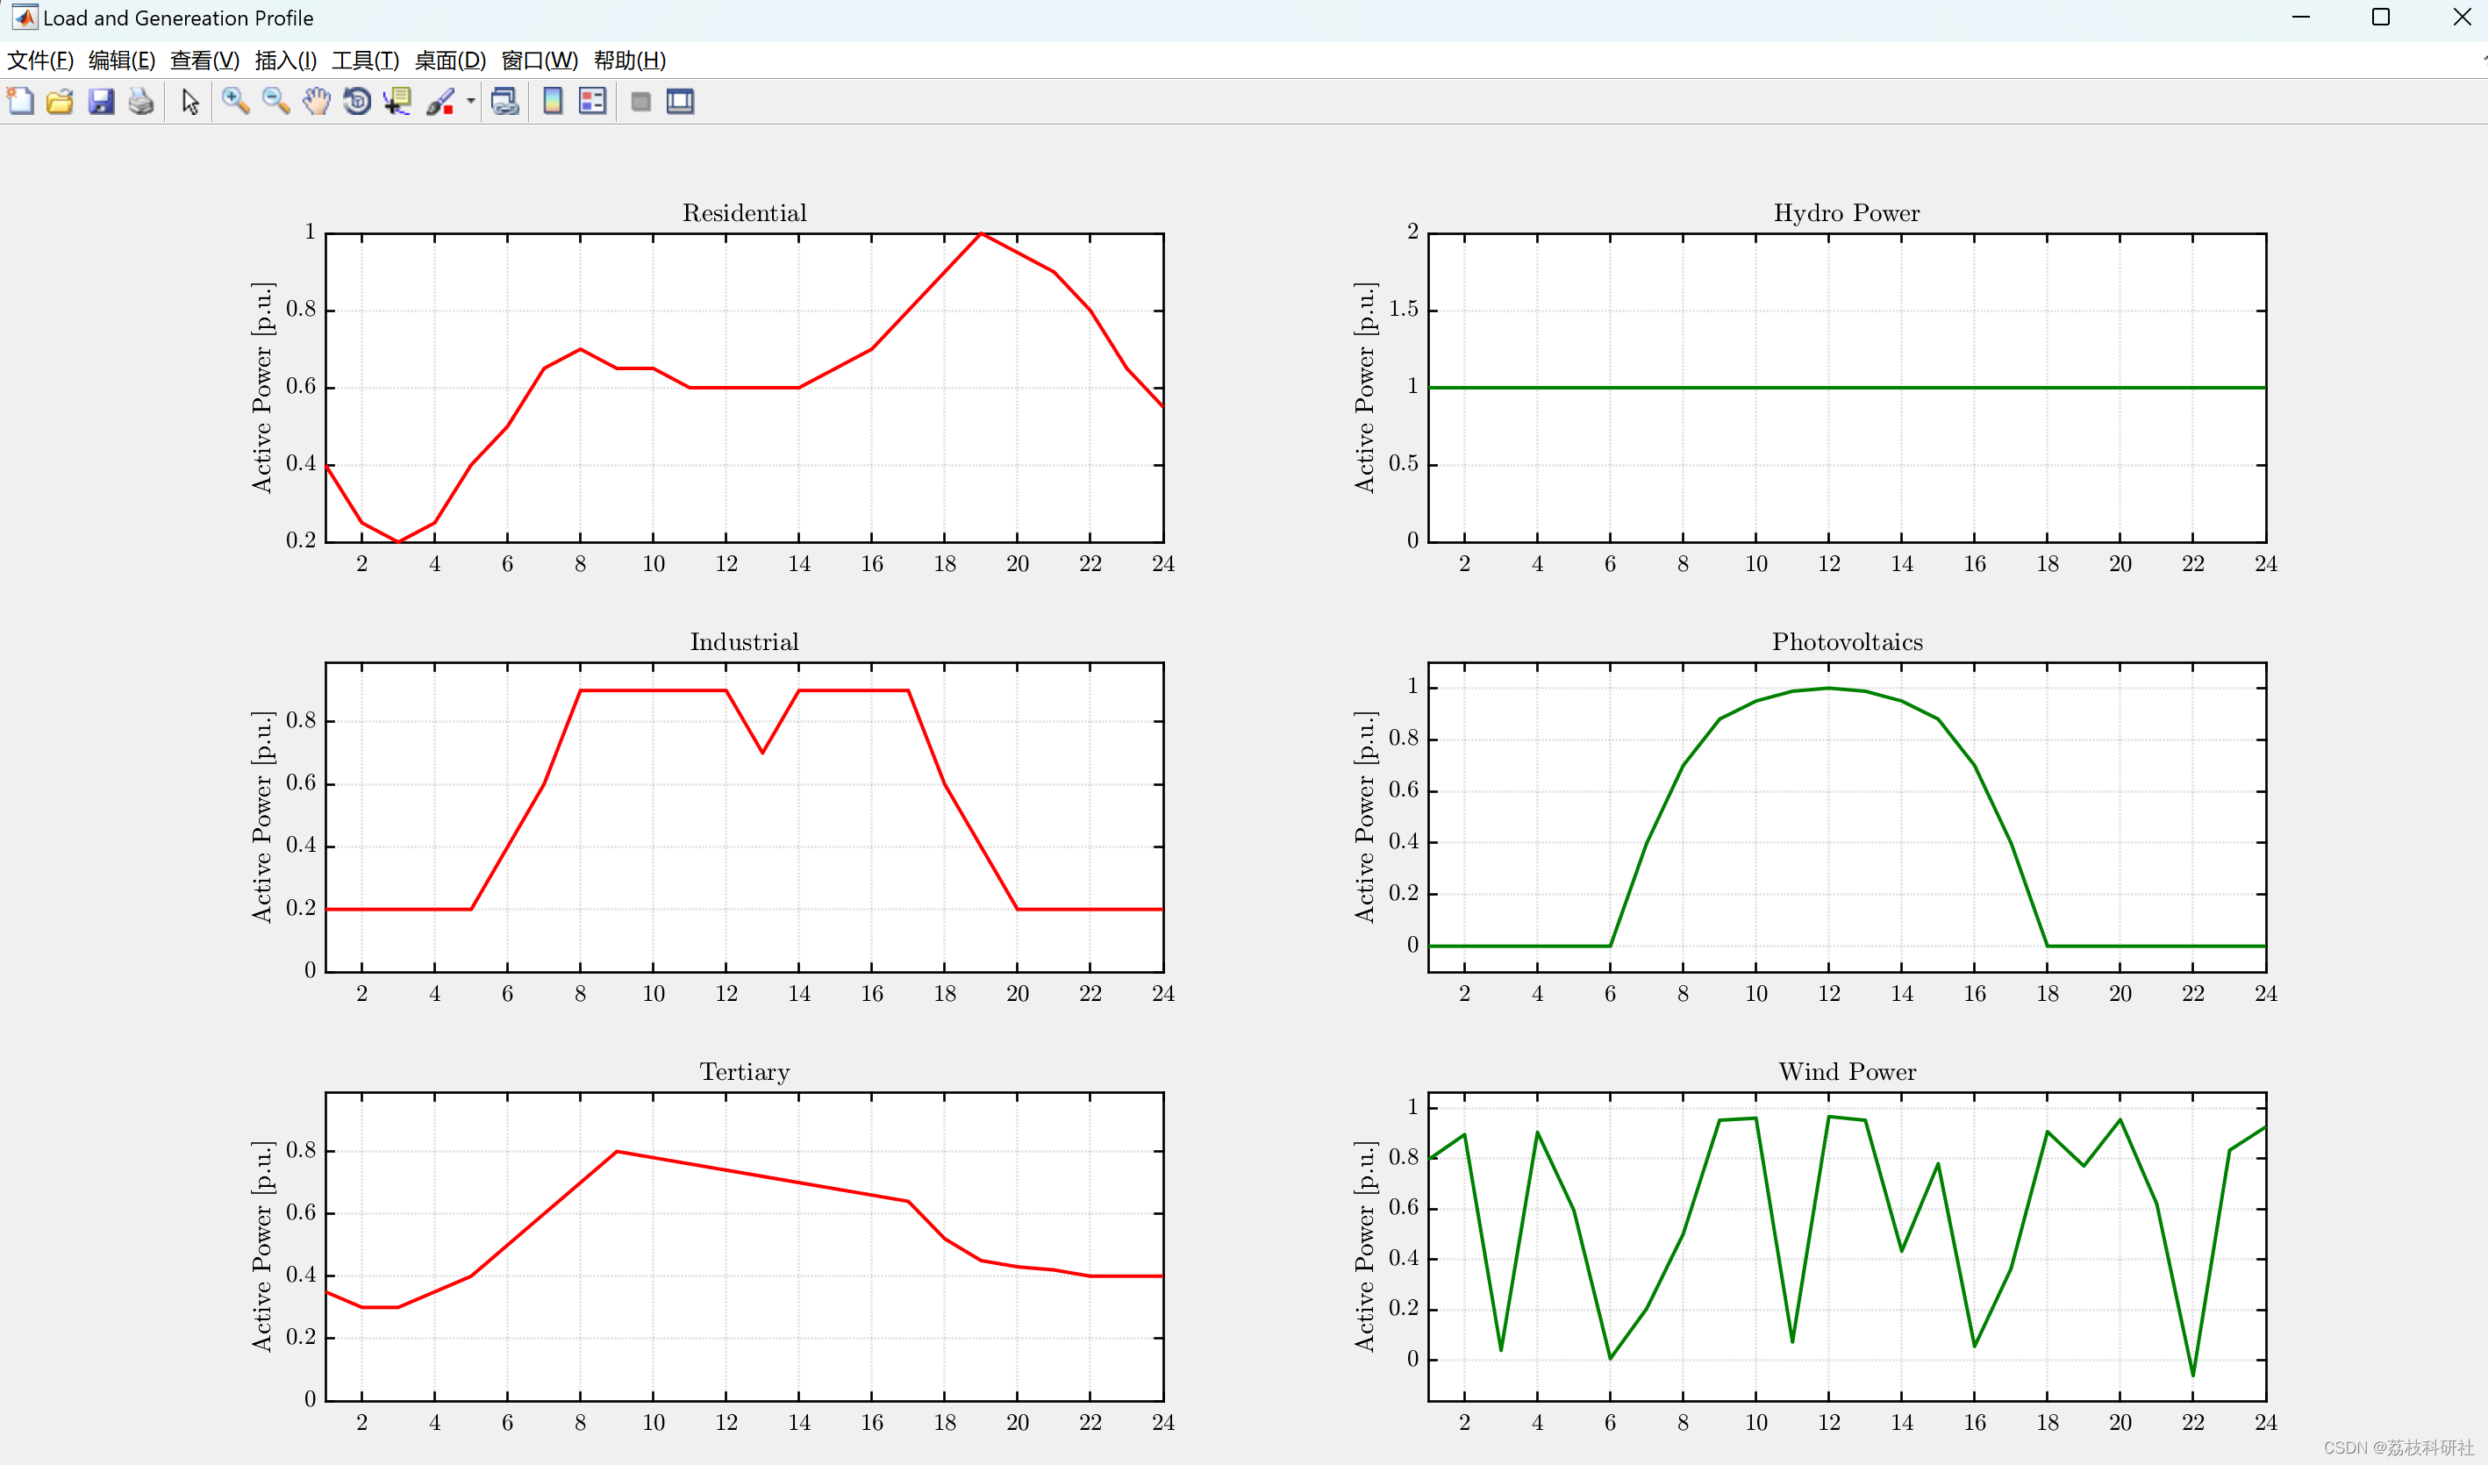Screen dimensions: 2488x1465
Task: Open the Link Plot tool
Action: coord(504,101)
